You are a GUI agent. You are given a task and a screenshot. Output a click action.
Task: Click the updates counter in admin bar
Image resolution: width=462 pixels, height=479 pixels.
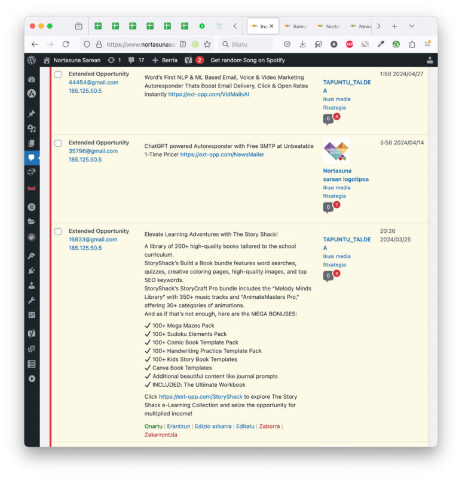coord(114,60)
